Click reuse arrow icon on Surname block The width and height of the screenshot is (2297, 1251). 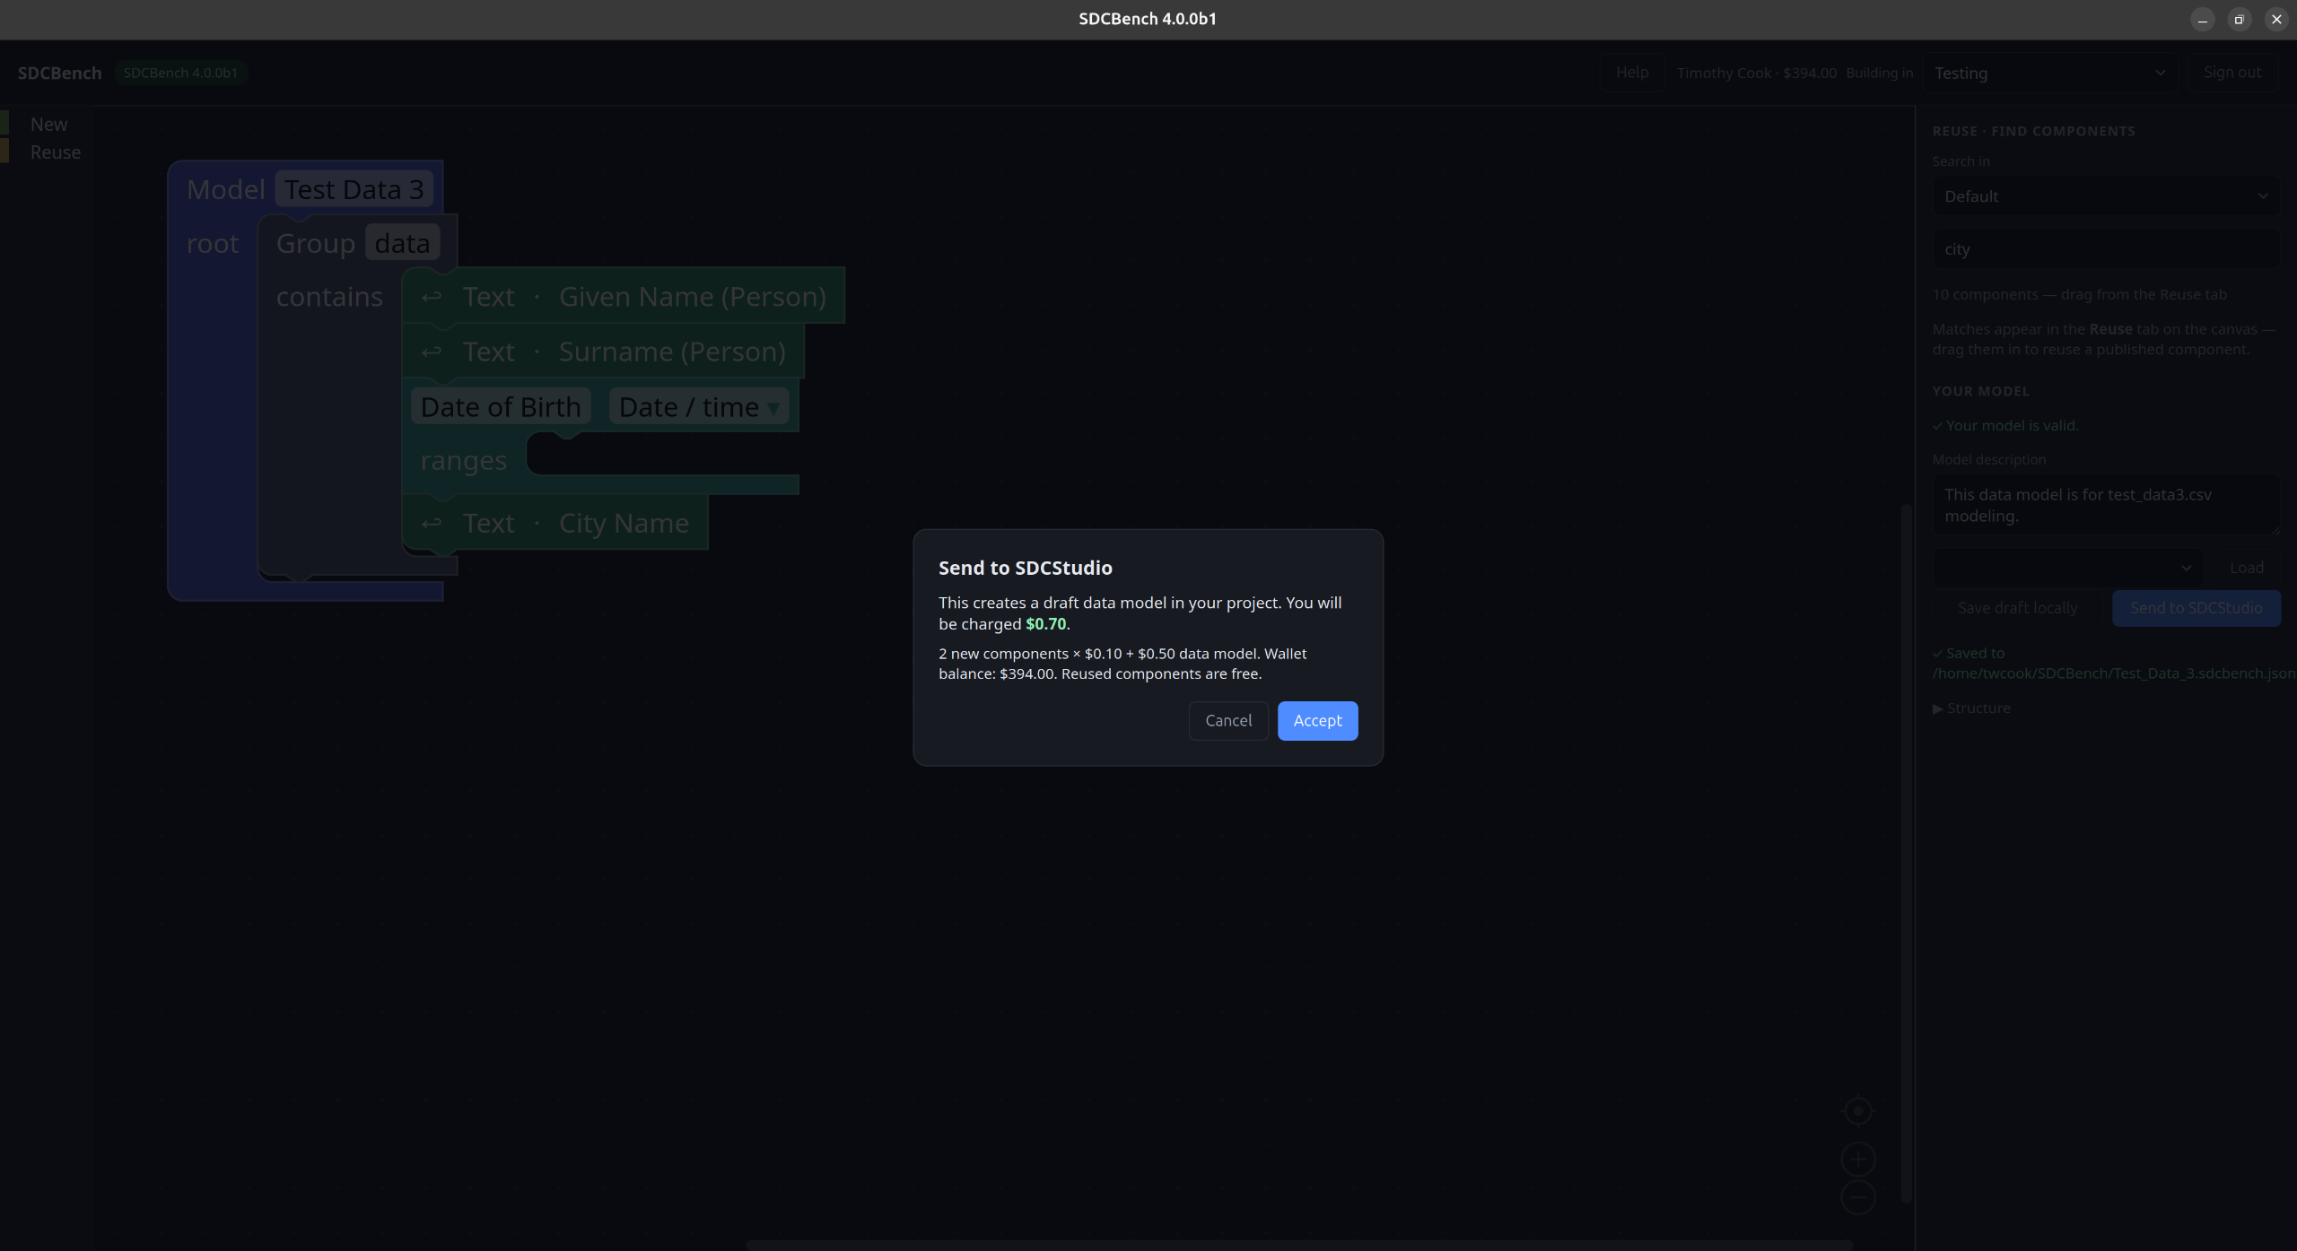(x=432, y=352)
